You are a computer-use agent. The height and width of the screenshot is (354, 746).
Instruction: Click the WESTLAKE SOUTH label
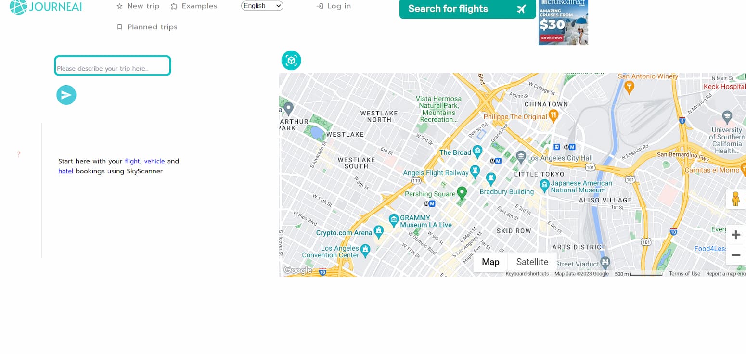356,163
